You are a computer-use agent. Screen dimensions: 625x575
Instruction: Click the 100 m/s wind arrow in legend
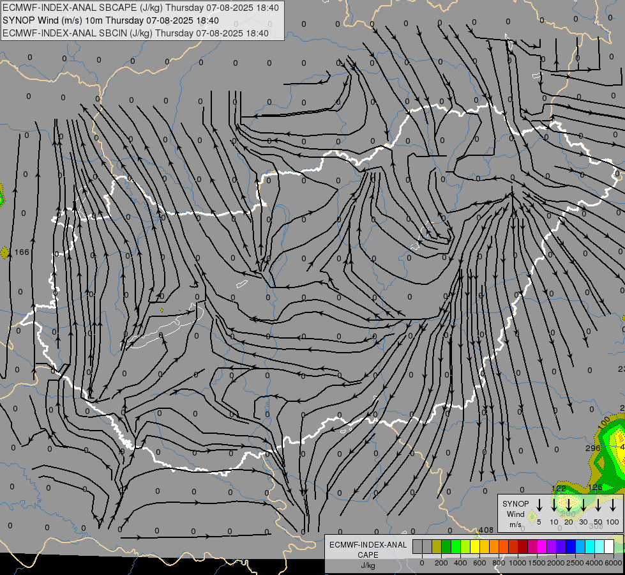[613, 505]
